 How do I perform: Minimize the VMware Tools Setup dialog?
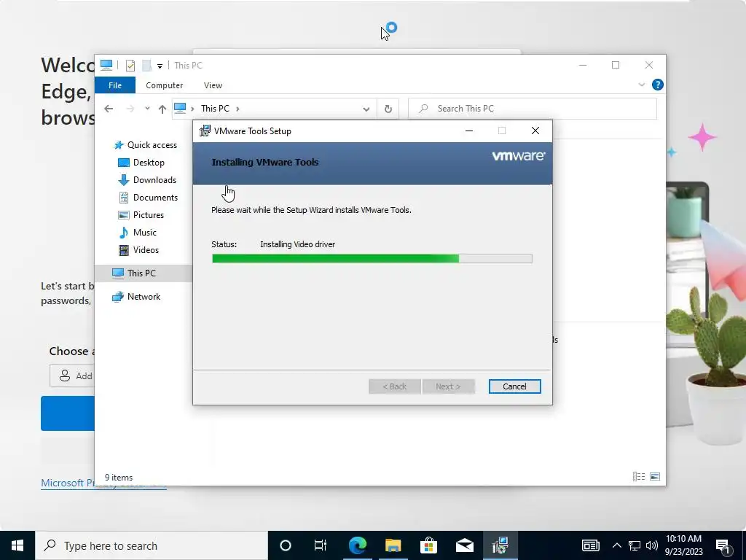pyautogui.click(x=469, y=131)
